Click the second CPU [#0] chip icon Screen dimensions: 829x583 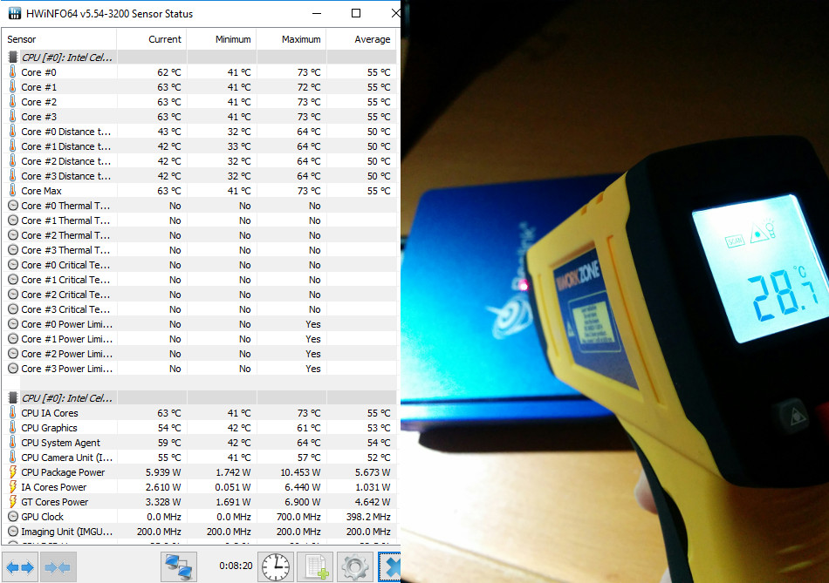[x=13, y=397]
